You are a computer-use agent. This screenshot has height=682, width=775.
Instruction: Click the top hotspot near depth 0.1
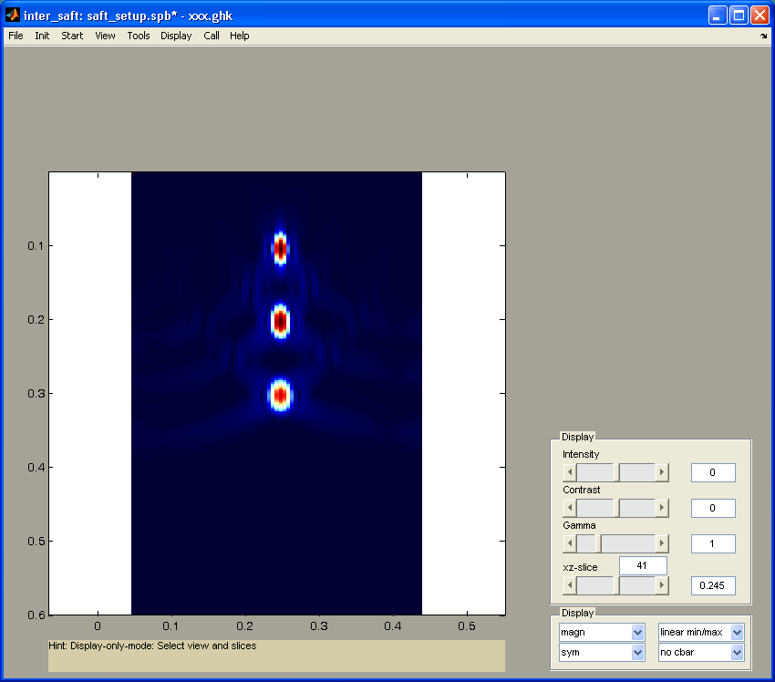[280, 248]
